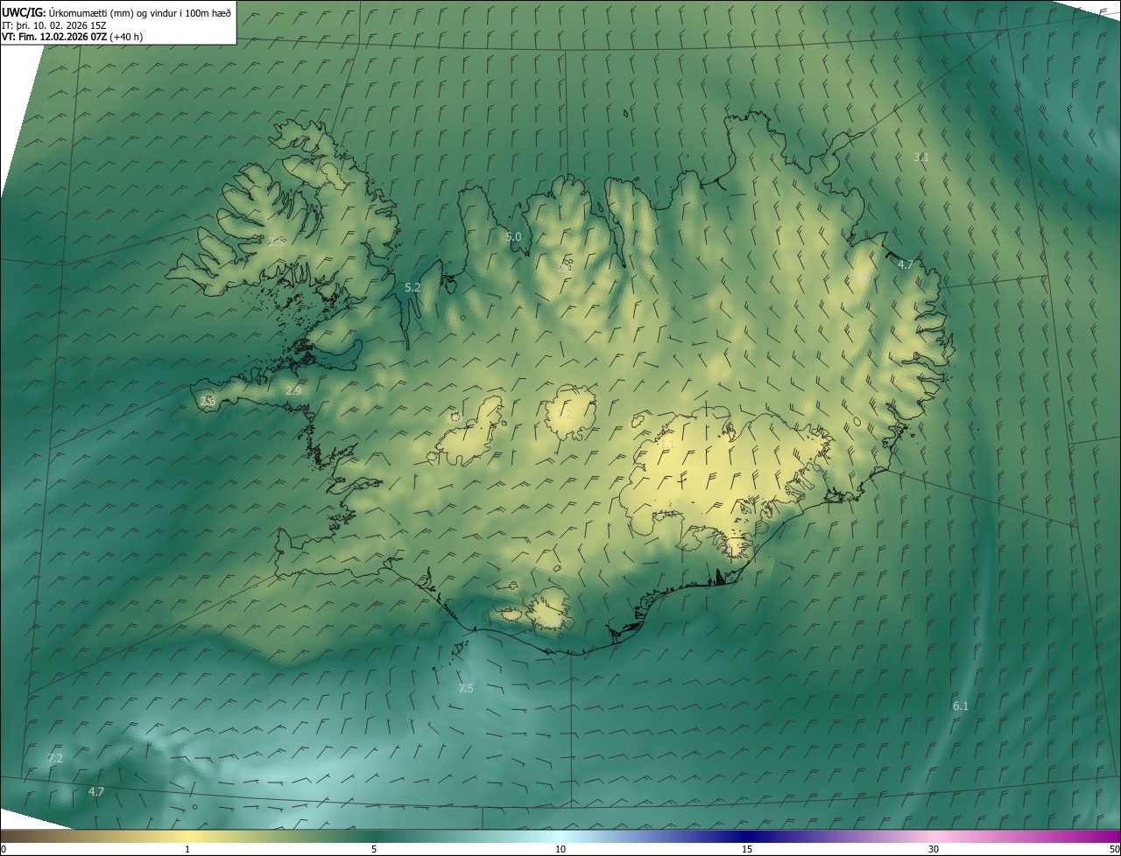Pick the 10 mark on the color legend

(x=560, y=849)
